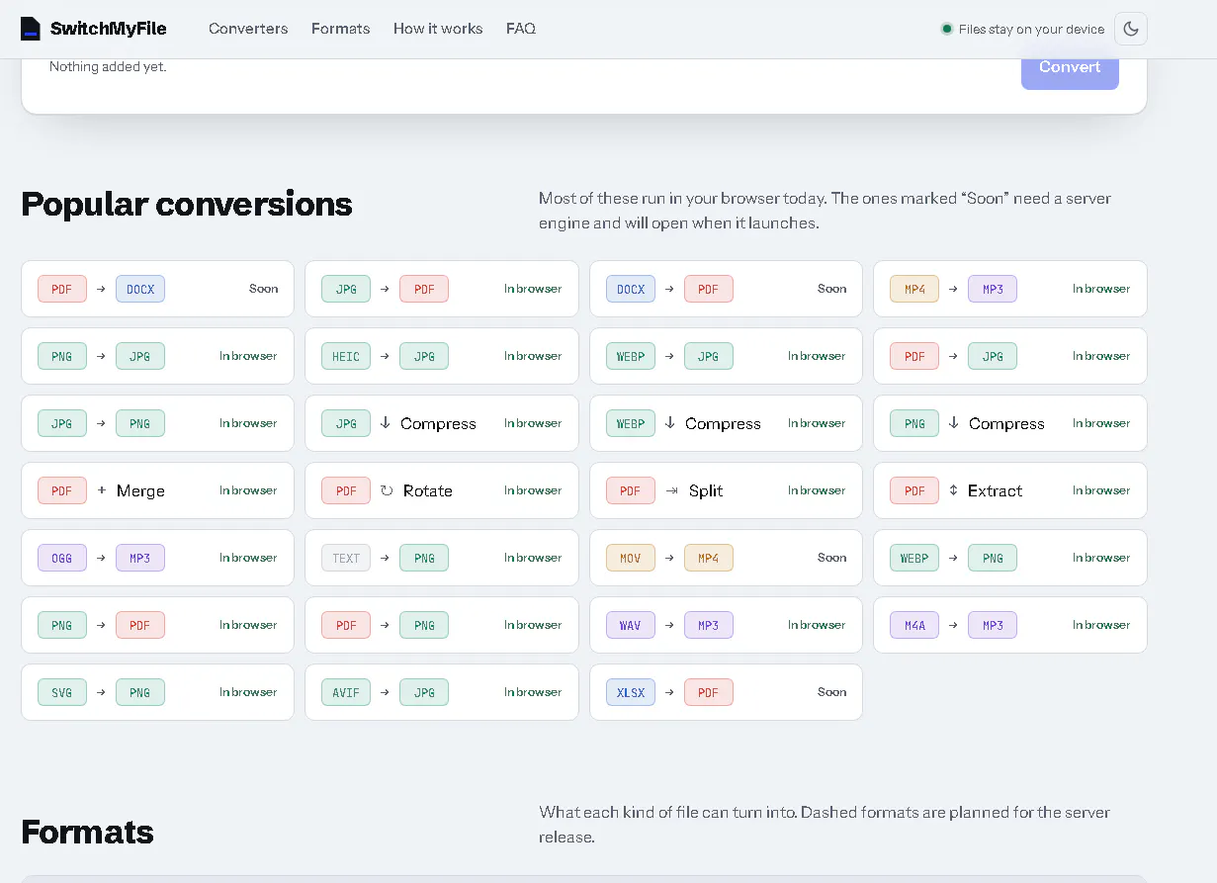Pick the OGG to MP3 conversion card

pos(158,558)
